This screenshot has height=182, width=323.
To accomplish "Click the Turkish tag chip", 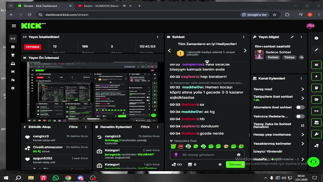I will pos(273,57).
